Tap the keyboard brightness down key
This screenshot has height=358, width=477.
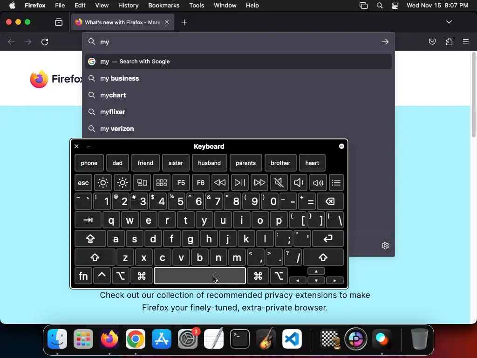click(103, 183)
